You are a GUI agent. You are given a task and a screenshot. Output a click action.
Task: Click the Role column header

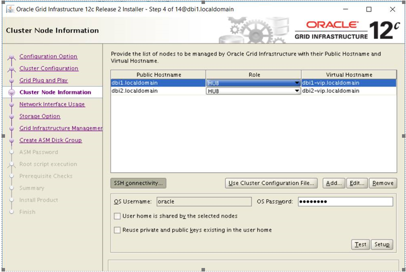(x=254, y=75)
